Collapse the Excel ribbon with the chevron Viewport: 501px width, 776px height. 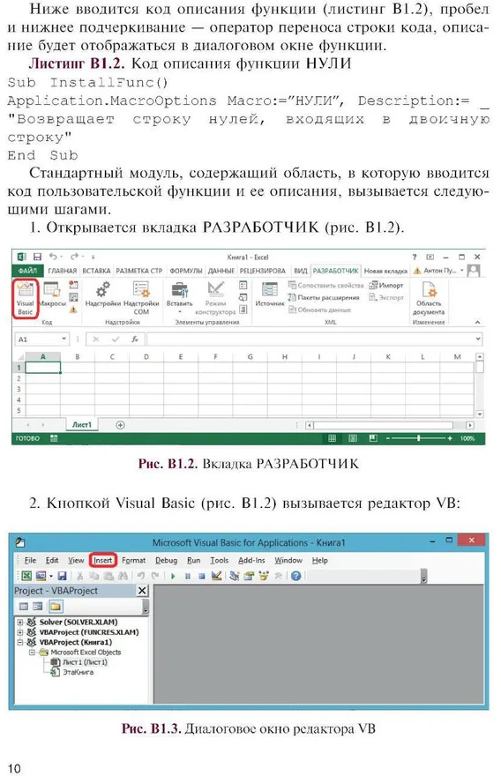pyautogui.click(x=478, y=322)
